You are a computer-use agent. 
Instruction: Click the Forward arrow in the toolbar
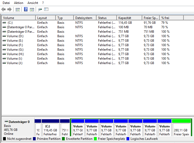point(10,9)
